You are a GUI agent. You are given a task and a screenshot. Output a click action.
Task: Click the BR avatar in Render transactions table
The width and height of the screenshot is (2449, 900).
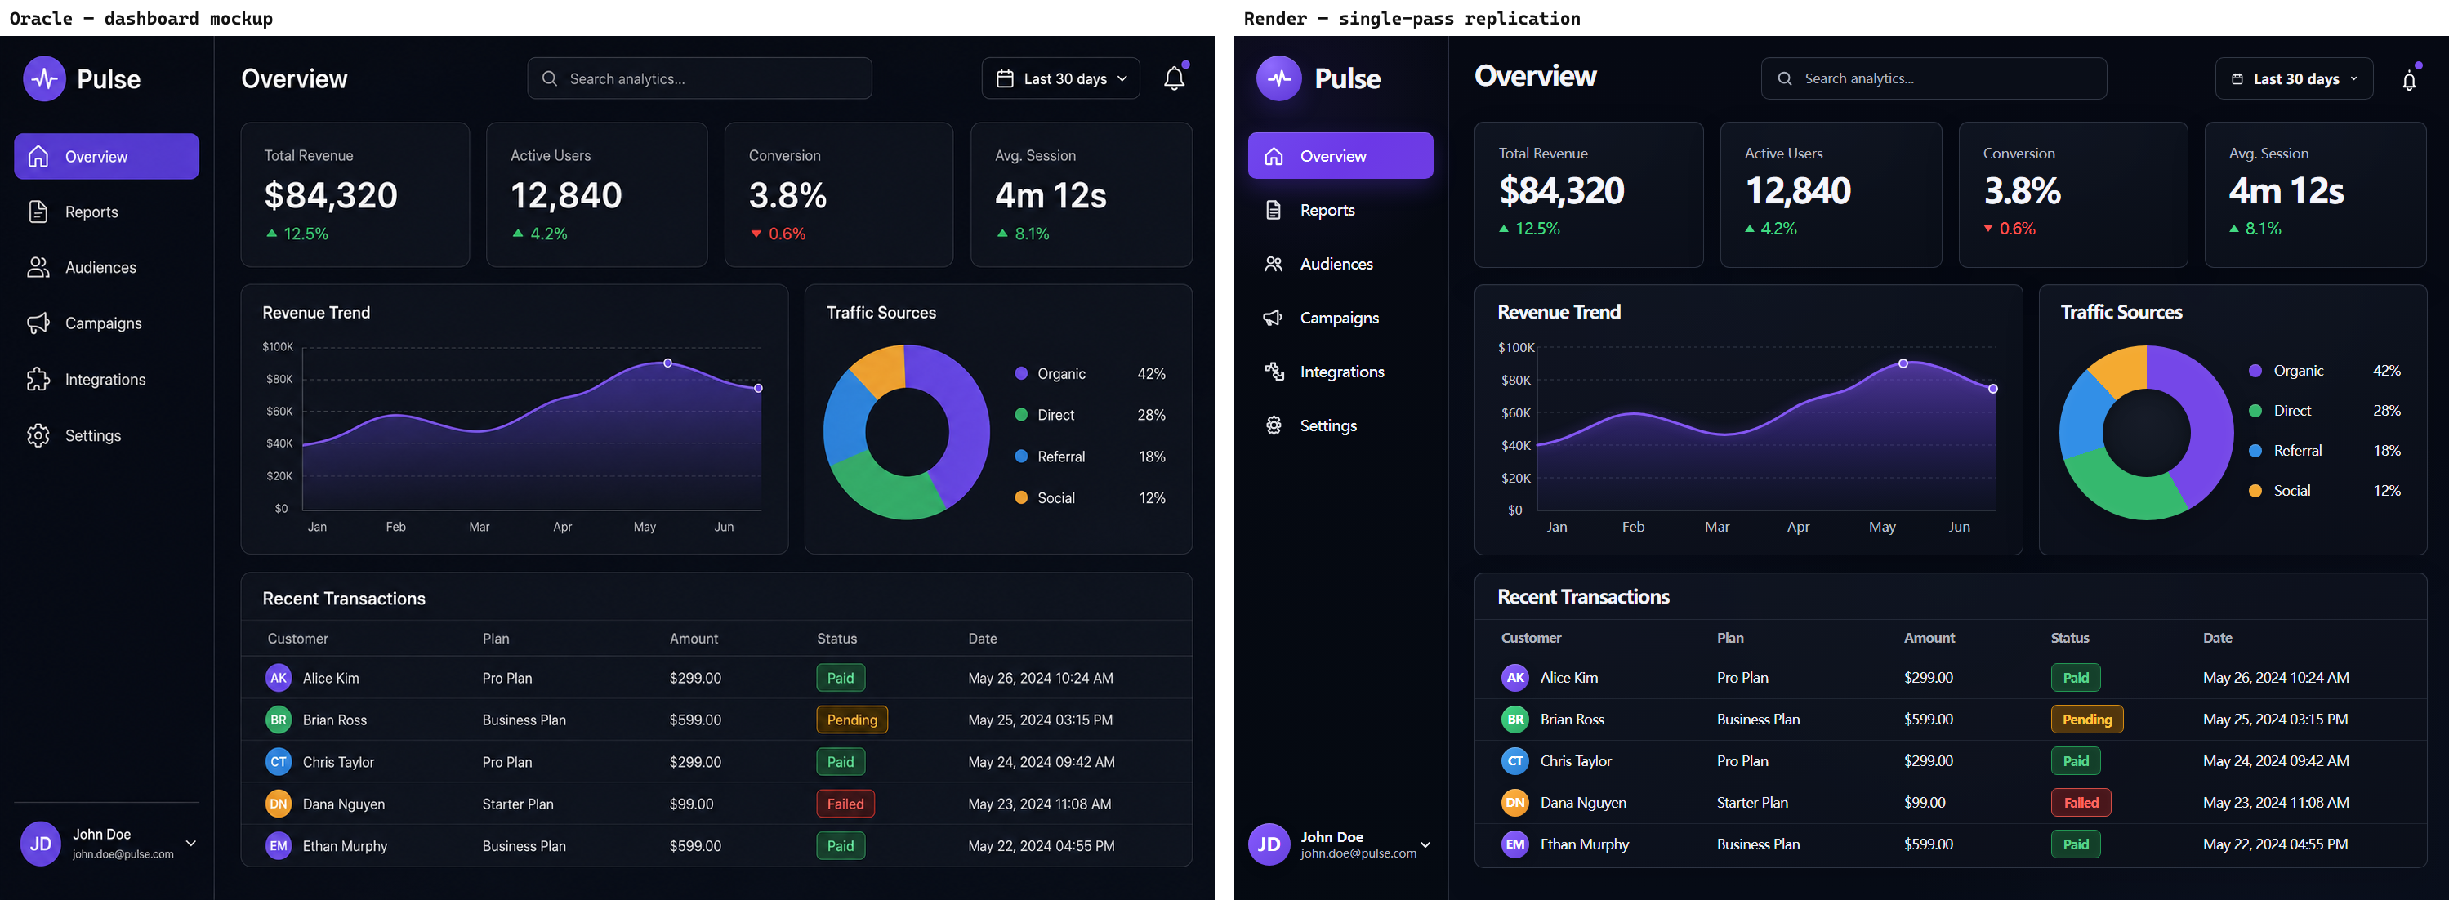pos(1515,720)
